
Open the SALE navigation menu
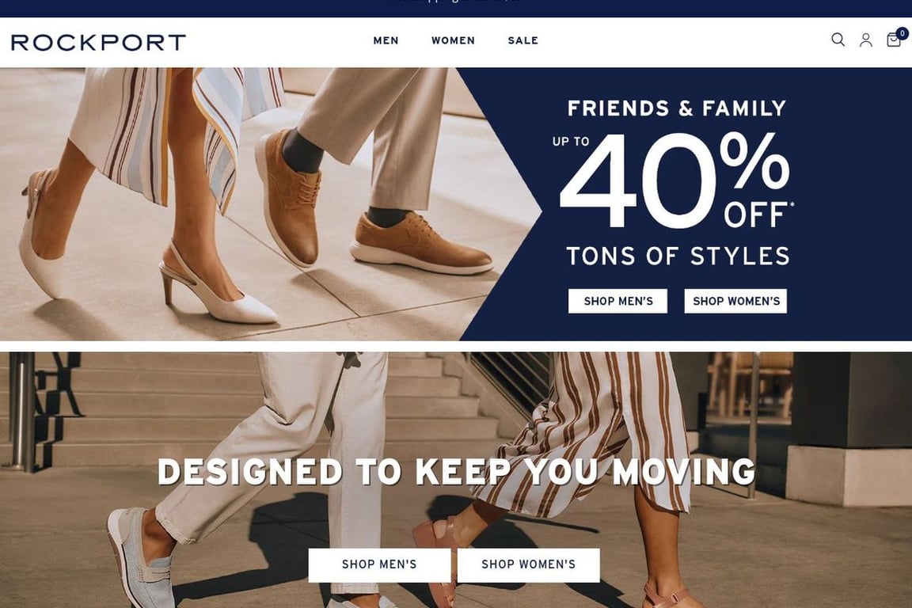click(522, 40)
